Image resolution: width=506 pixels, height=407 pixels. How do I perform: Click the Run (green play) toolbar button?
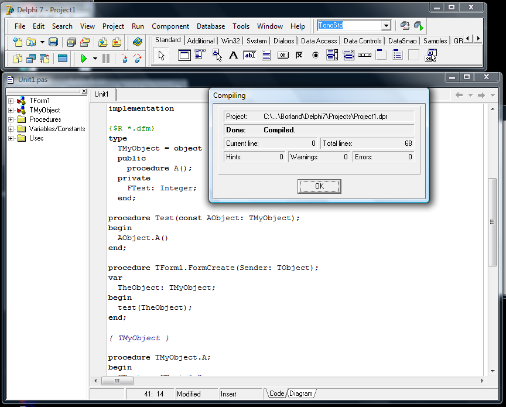pos(84,59)
